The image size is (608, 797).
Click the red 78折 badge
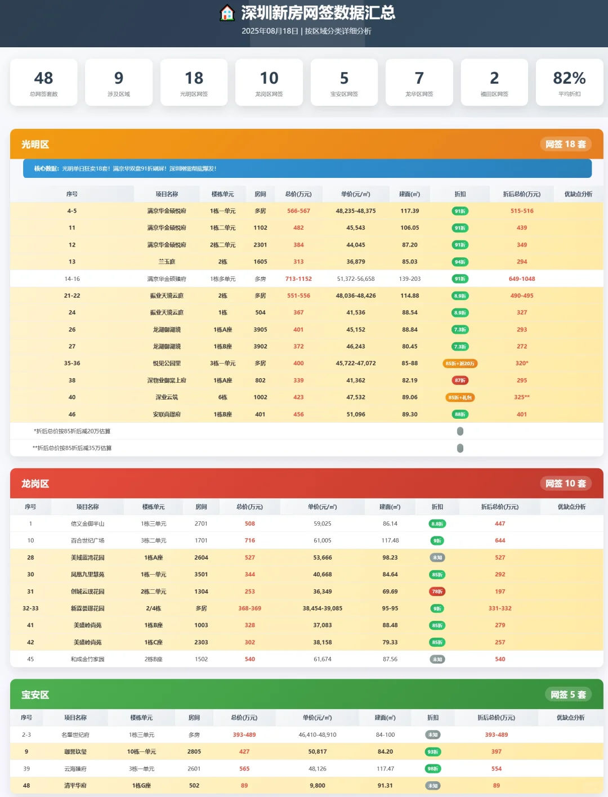coord(437,592)
